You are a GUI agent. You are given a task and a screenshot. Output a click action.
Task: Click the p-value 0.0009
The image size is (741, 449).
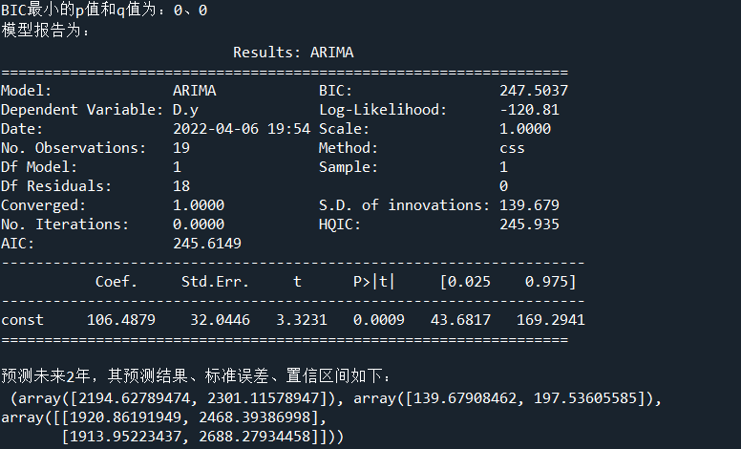[378, 320]
